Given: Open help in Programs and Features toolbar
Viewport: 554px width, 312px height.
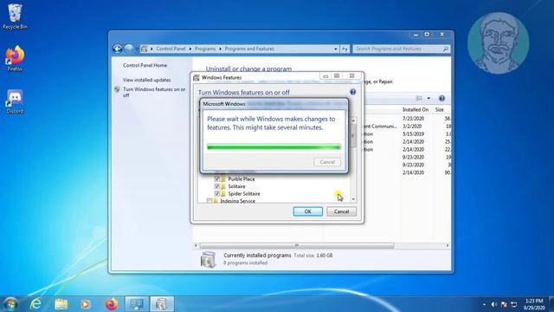Looking at the screenshot, I should pos(441,98).
